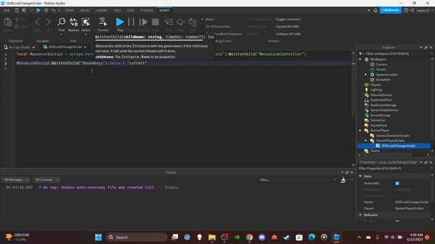Viewport: 435px width, 244px height.
Task: Collapse the Data properties section
Action: [x=360, y=176]
